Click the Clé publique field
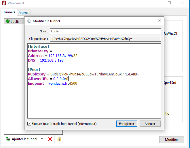Image resolution: width=190 pixels, height=148 pixels. click(x=105, y=39)
